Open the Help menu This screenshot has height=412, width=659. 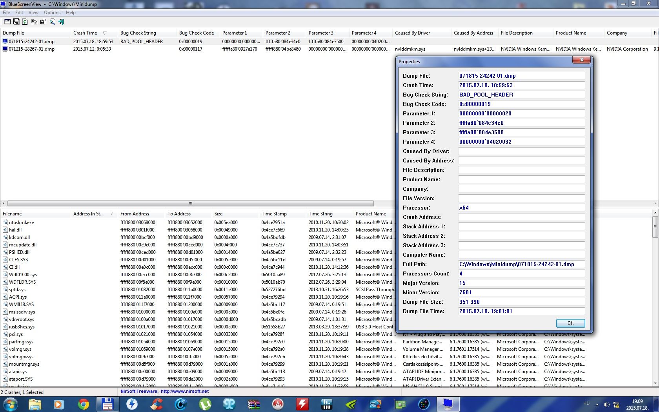click(71, 13)
